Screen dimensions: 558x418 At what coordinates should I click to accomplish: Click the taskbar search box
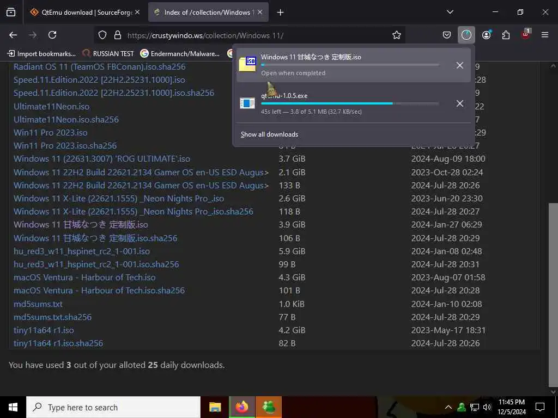[x=113, y=407]
